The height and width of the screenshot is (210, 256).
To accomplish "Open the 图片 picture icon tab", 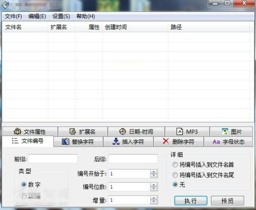I will click(x=231, y=132).
